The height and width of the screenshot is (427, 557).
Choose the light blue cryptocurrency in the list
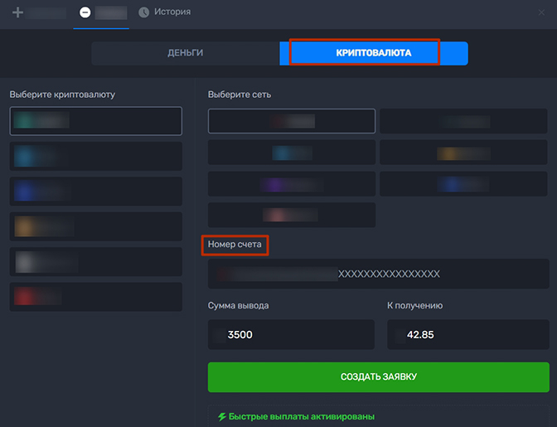pyautogui.click(x=95, y=156)
